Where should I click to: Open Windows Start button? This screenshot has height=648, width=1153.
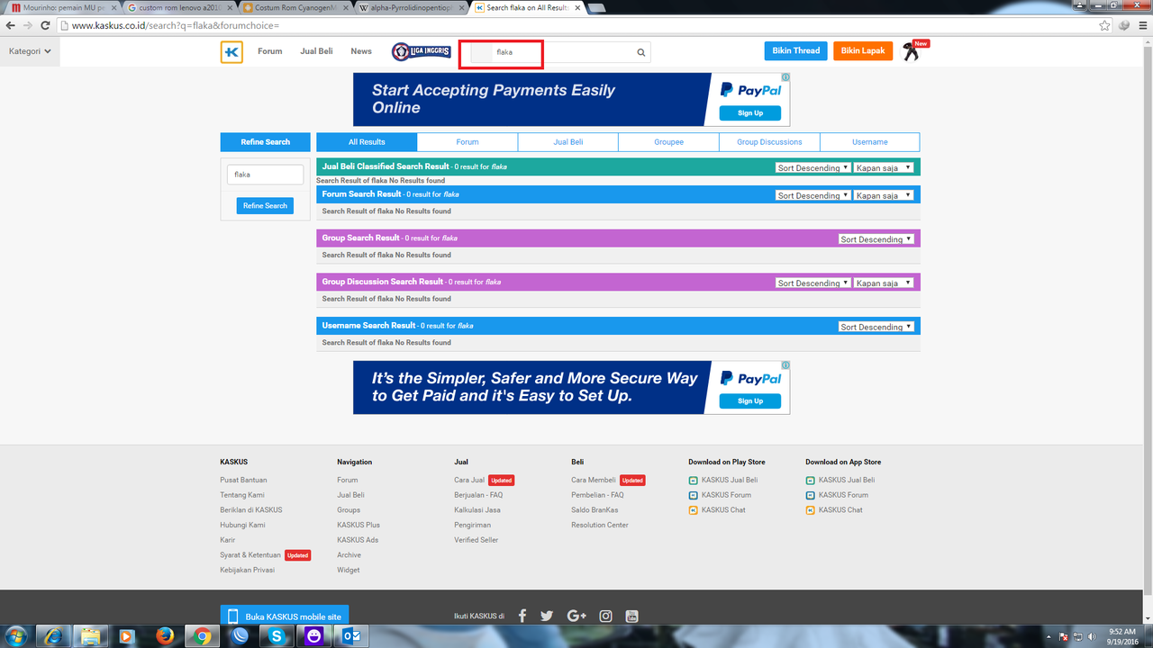tap(16, 635)
